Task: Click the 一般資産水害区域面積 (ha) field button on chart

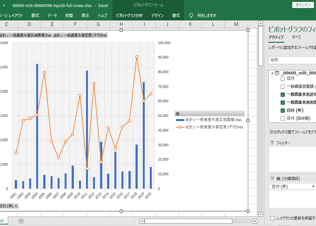Action: click(x=25, y=35)
